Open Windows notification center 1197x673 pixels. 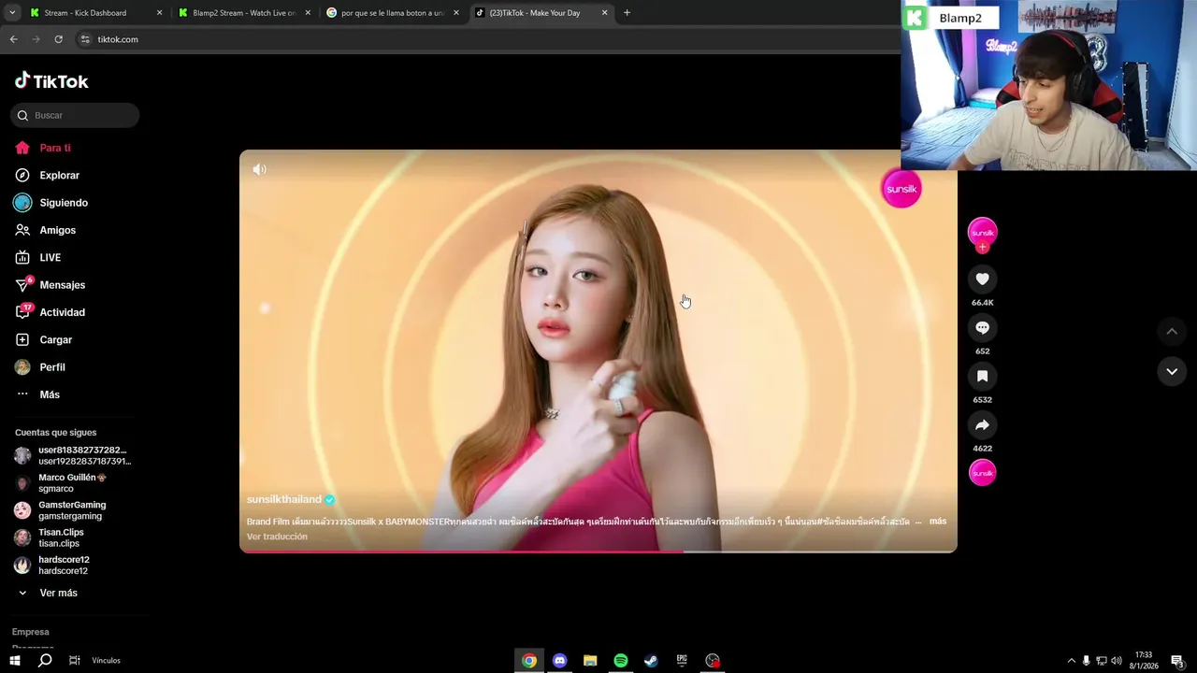point(1178,660)
